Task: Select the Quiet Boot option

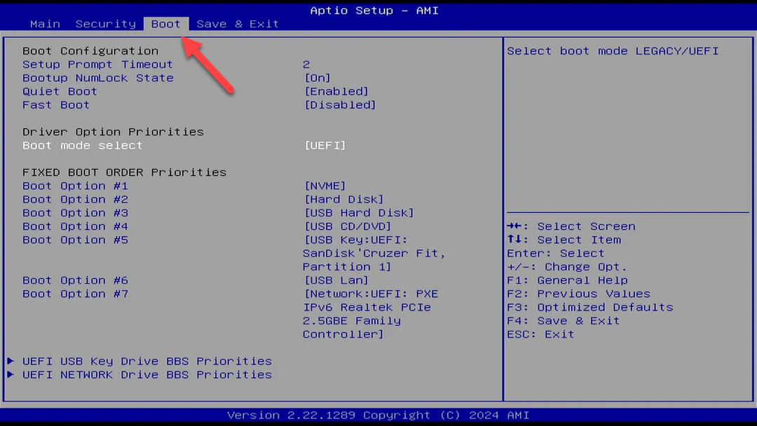Action: click(x=60, y=91)
